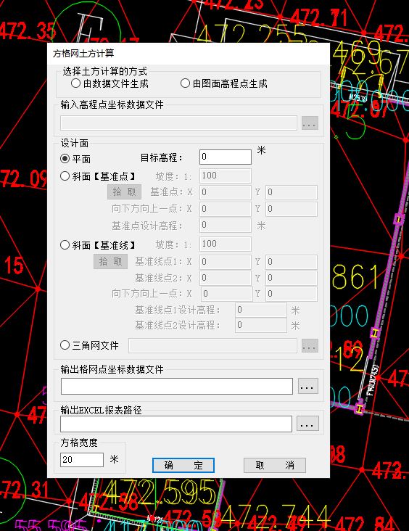Browse for 三角网文件 file
Image resolution: width=409 pixels, height=531 pixels.
310,346
